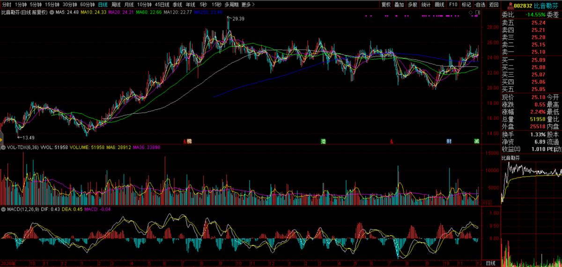Click the 财 financial report marker
This screenshot has width=562, height=267.
[449, 141]
